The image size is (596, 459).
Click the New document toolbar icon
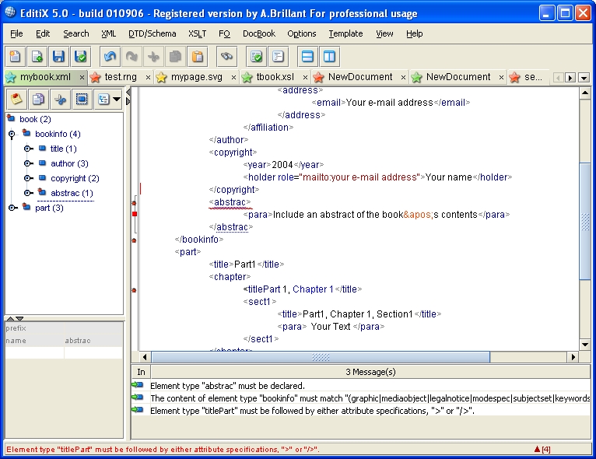15,57
